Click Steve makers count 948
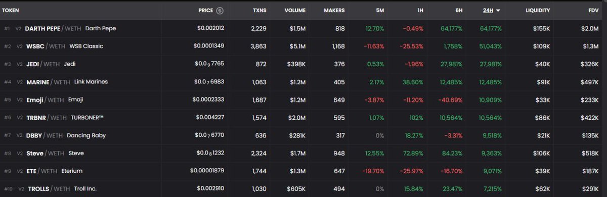Viewport: 607px width, 197px height. pos(339,153)
